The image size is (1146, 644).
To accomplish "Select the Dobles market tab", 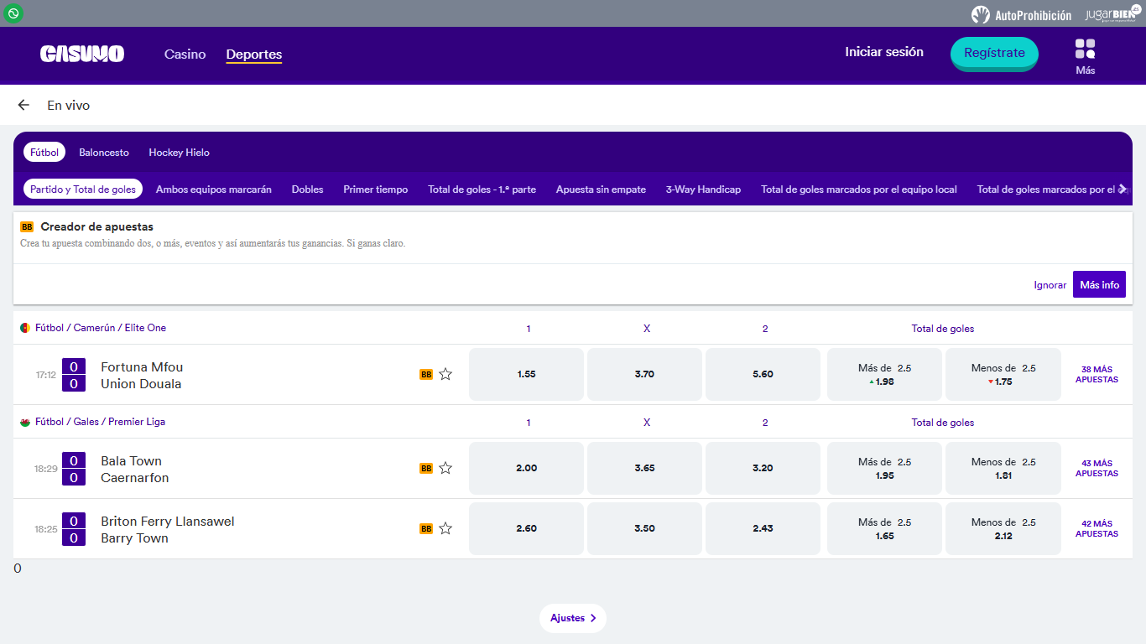I will pos(308,190).
